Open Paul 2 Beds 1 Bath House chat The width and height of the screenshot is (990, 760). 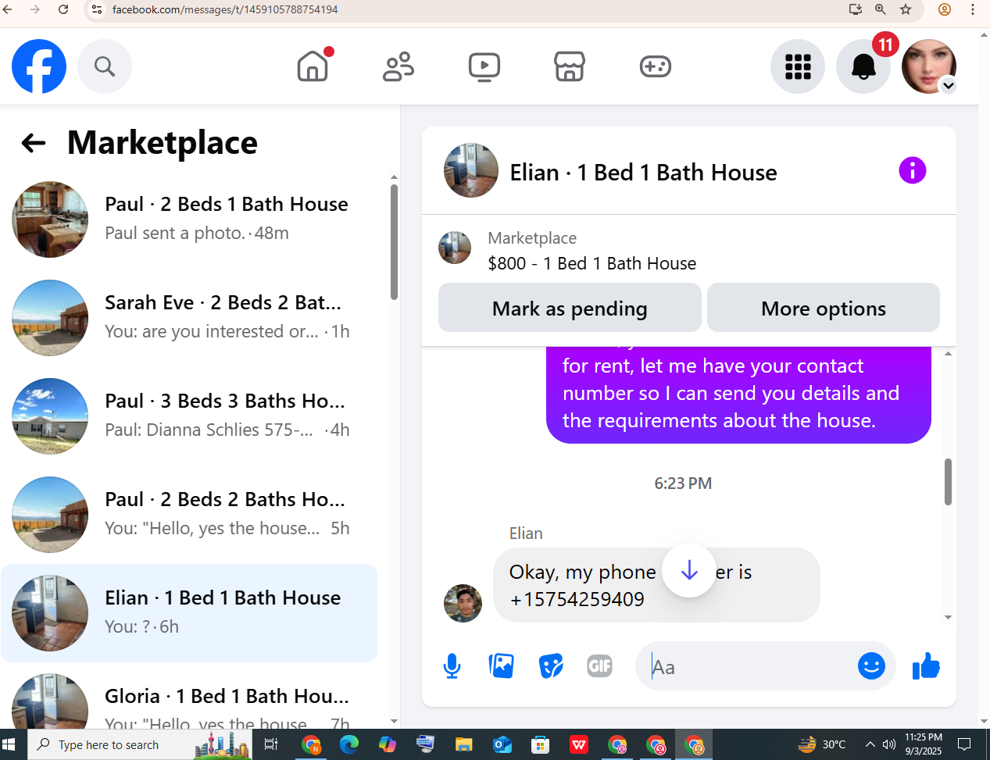[189, 219]
